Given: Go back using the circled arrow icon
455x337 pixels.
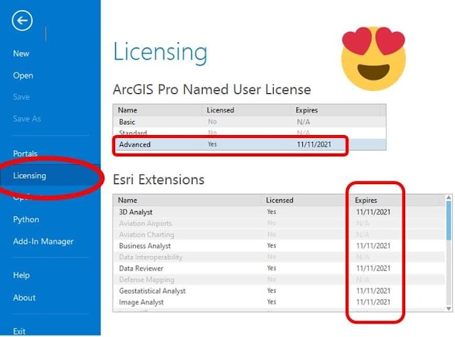Looking at the screenshot, I should click(x=22, y=21).
